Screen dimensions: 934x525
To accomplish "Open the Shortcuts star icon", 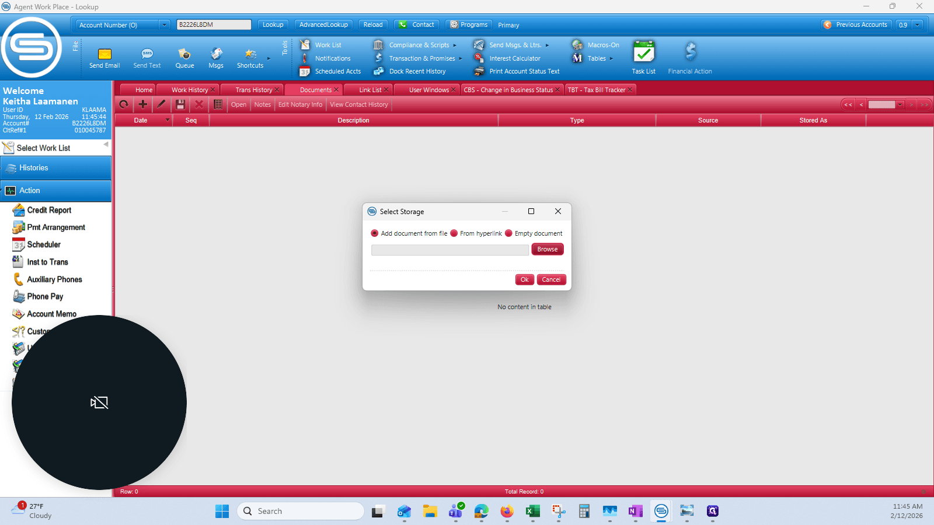I will click(x=250, y=59).
